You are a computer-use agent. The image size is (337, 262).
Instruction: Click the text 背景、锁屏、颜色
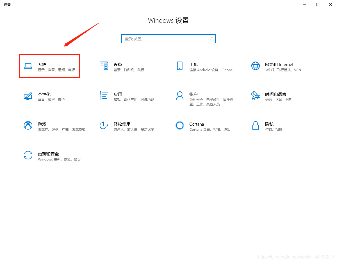point(51,100)
